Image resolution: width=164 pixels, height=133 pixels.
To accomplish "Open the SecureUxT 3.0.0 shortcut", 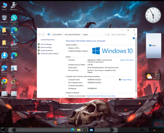I will [x=14, y=20].
